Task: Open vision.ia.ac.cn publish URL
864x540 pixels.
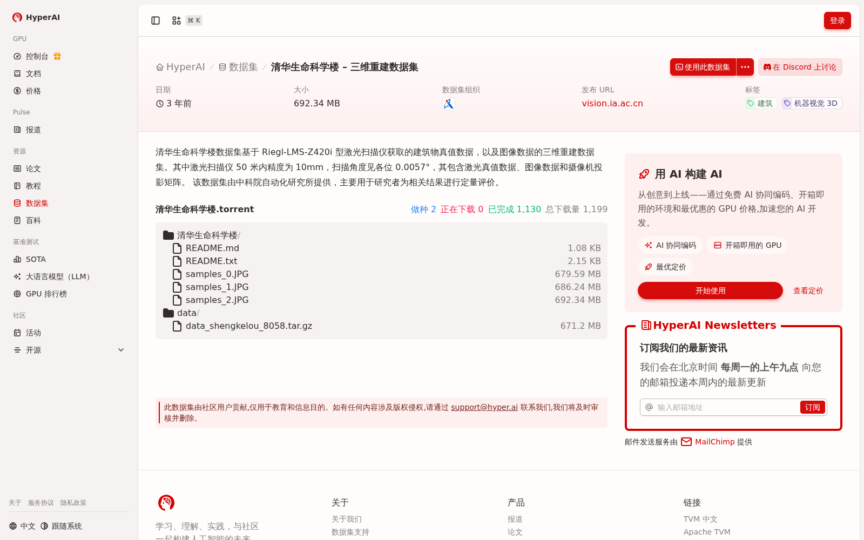Action: [612, 104]
